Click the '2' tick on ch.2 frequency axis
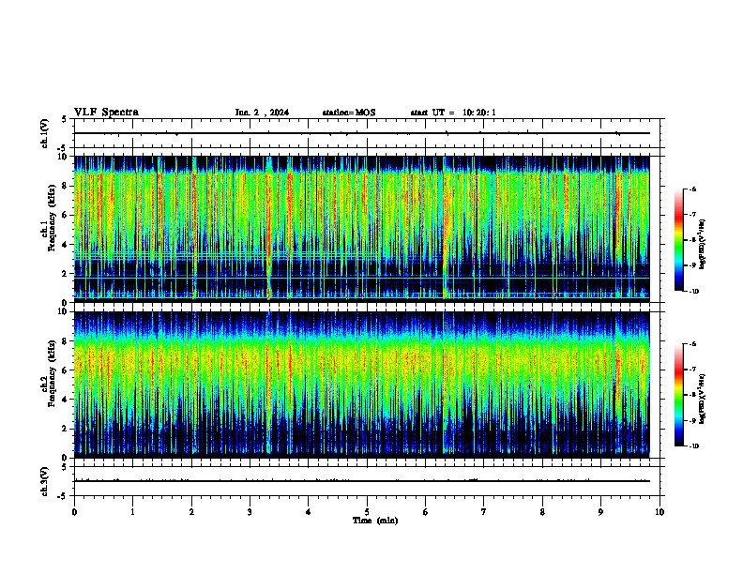 pos(66,429)
